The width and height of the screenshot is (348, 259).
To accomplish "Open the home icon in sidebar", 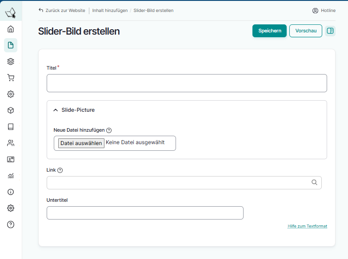I will [11, 29].
